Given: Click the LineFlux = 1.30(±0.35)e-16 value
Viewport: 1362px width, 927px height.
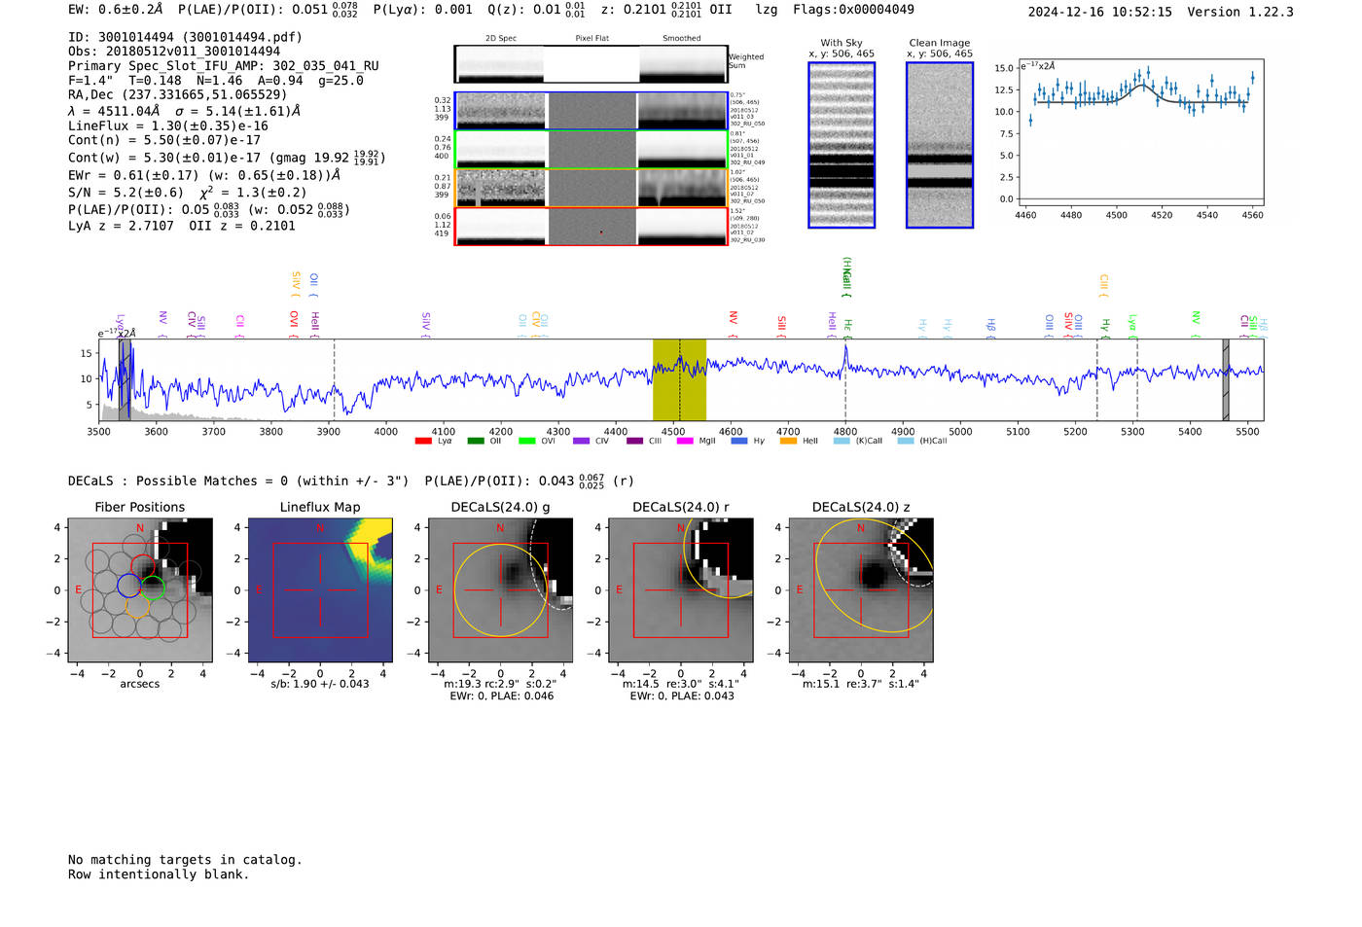Looking at the screenshot, I should (x=168, y=126).
